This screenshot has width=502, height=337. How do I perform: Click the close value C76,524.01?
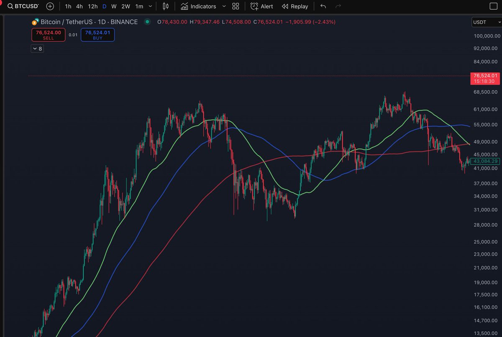[x=268, y=22]
